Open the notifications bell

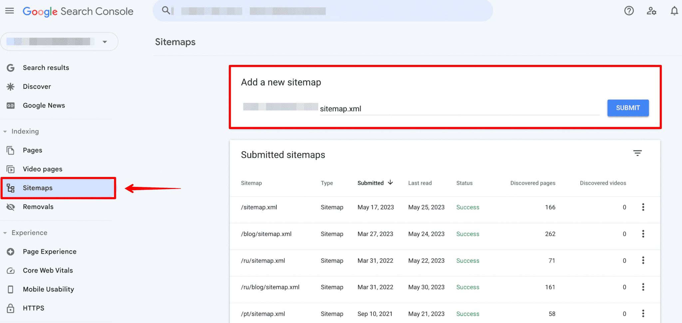674,11
